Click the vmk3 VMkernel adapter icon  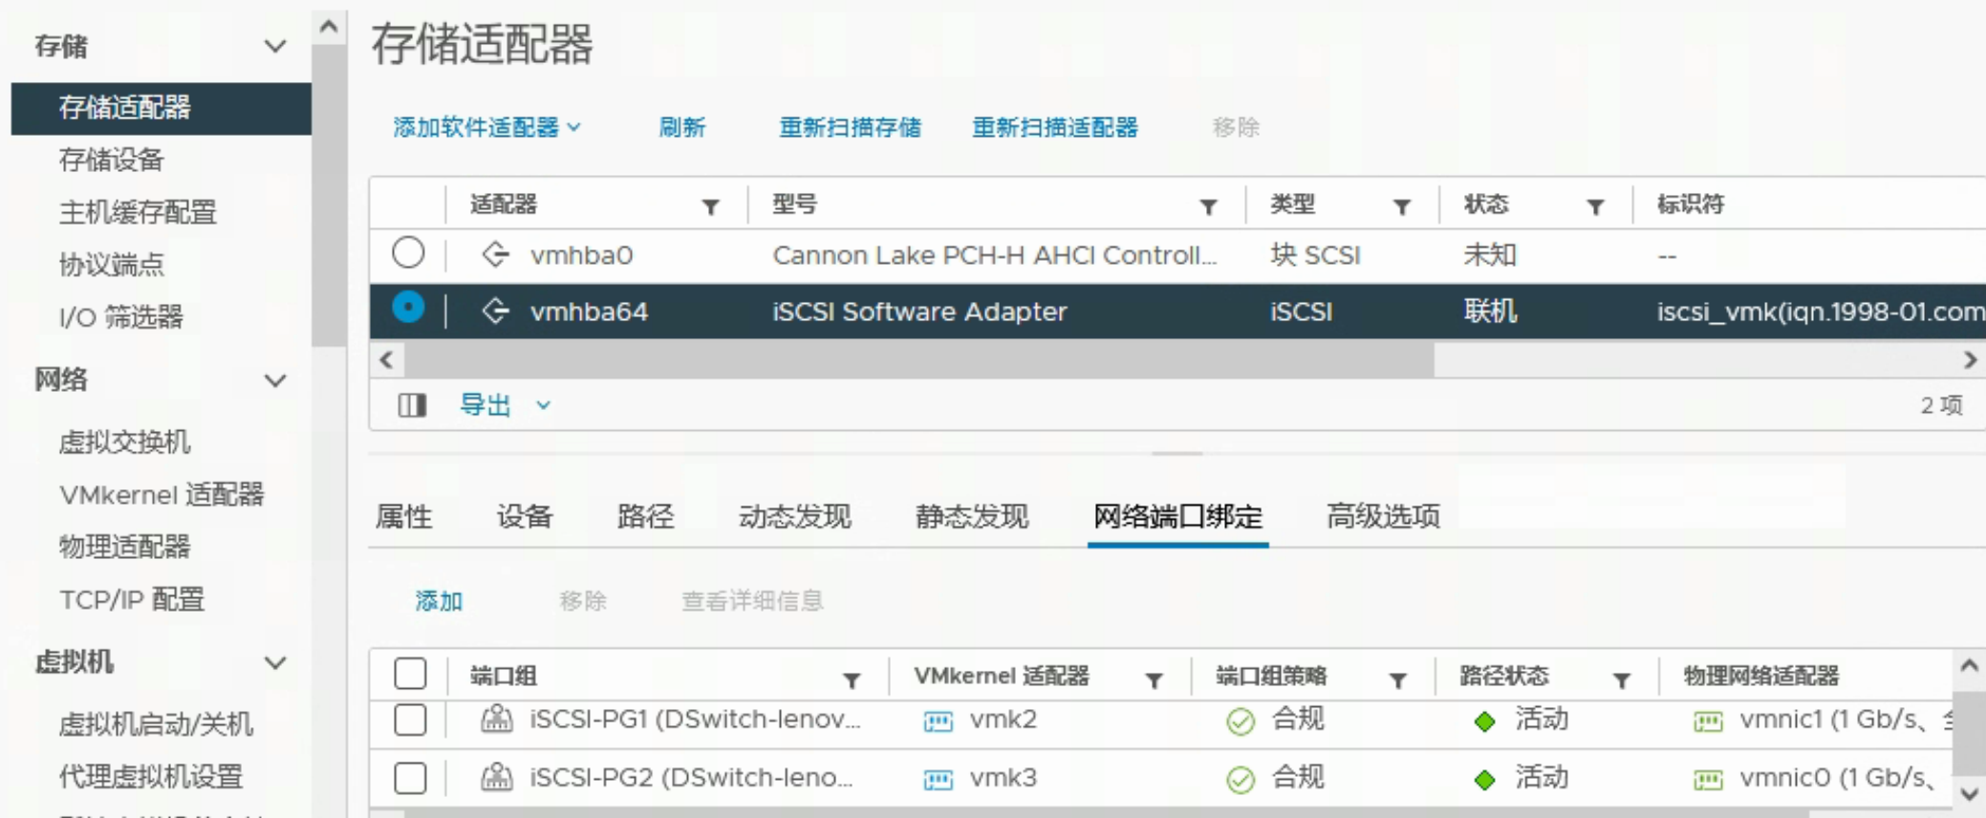point(938,780)
